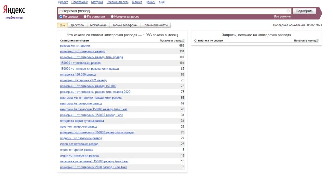Open query 'розыгрыш +от пятерочки развод 150 000'

coord(88,86)
